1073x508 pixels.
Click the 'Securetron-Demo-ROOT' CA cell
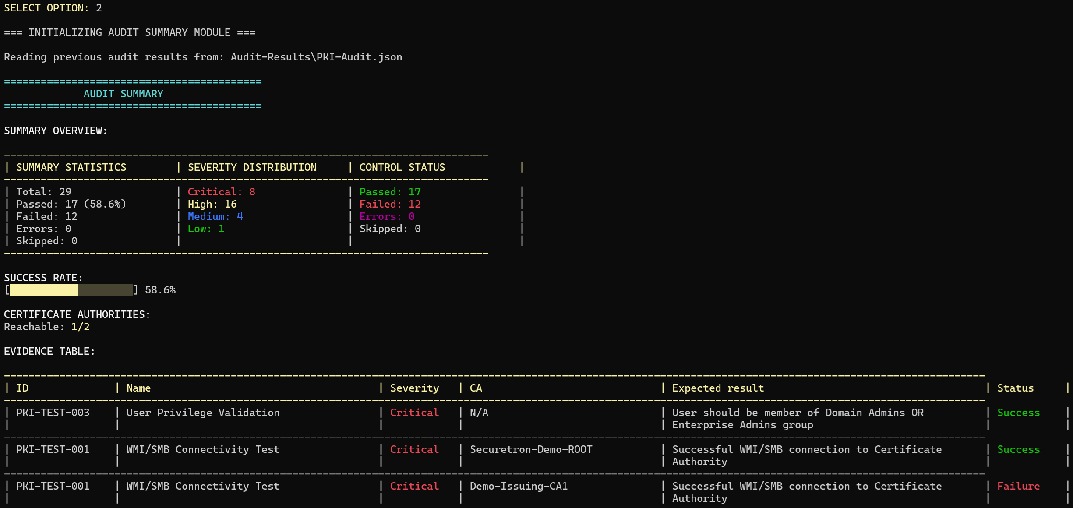(531, 449)
